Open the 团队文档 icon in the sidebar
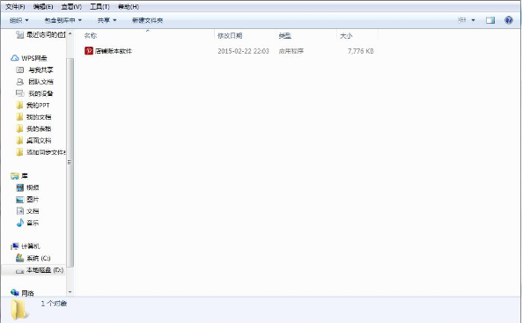Viewport: 522px width, 323px height. pyautogui.click(x=20, y=82)
